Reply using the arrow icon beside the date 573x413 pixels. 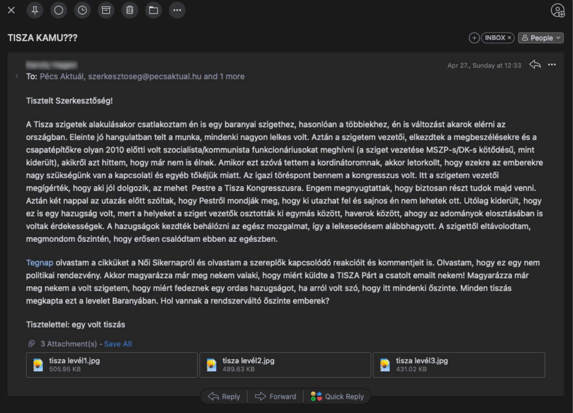535,65
